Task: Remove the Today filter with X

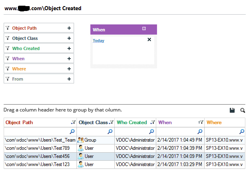Action: click(x=149, y=39)
